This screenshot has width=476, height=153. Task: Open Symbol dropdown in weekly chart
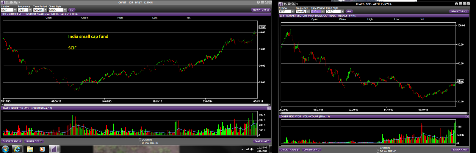293,11
